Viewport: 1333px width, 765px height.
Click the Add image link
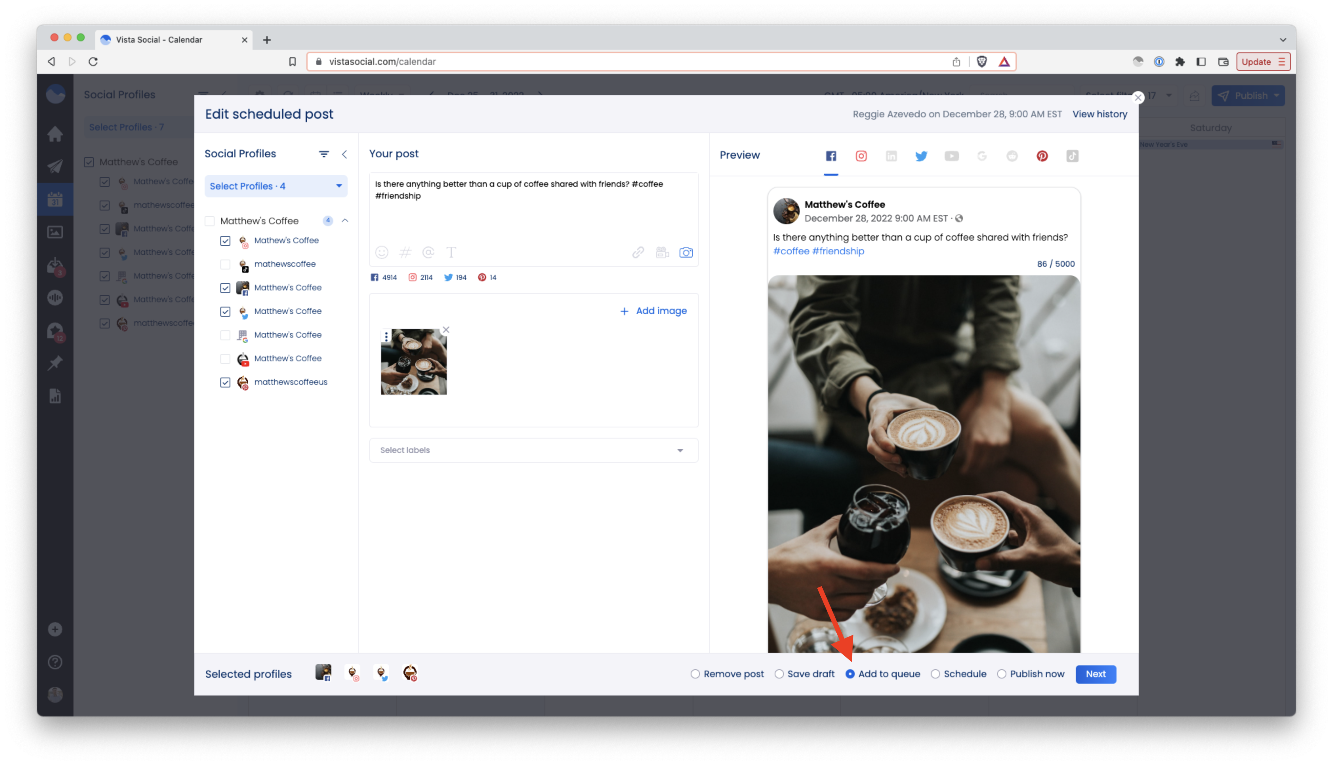click(653, 311)
